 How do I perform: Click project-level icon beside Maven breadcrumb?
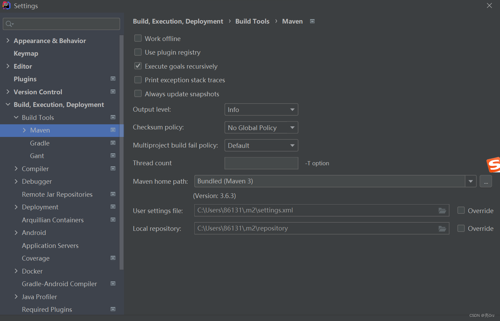(312, 21)
